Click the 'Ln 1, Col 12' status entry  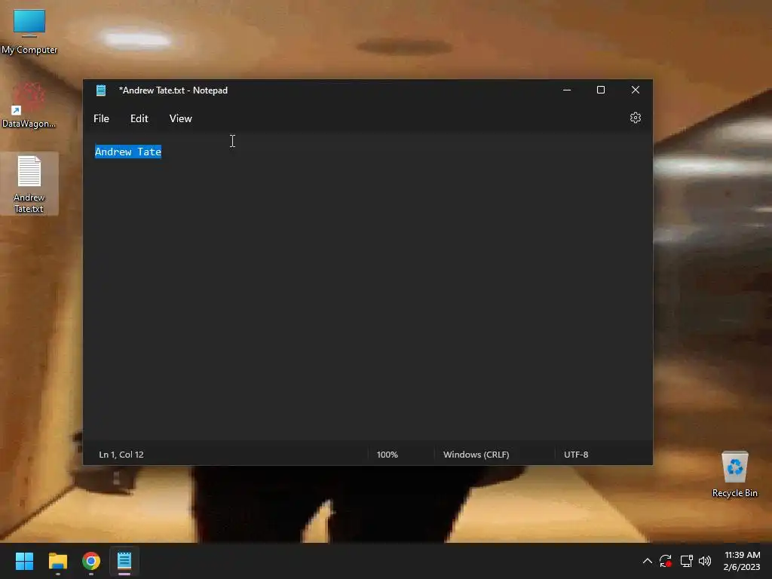(x=121, y=455)
